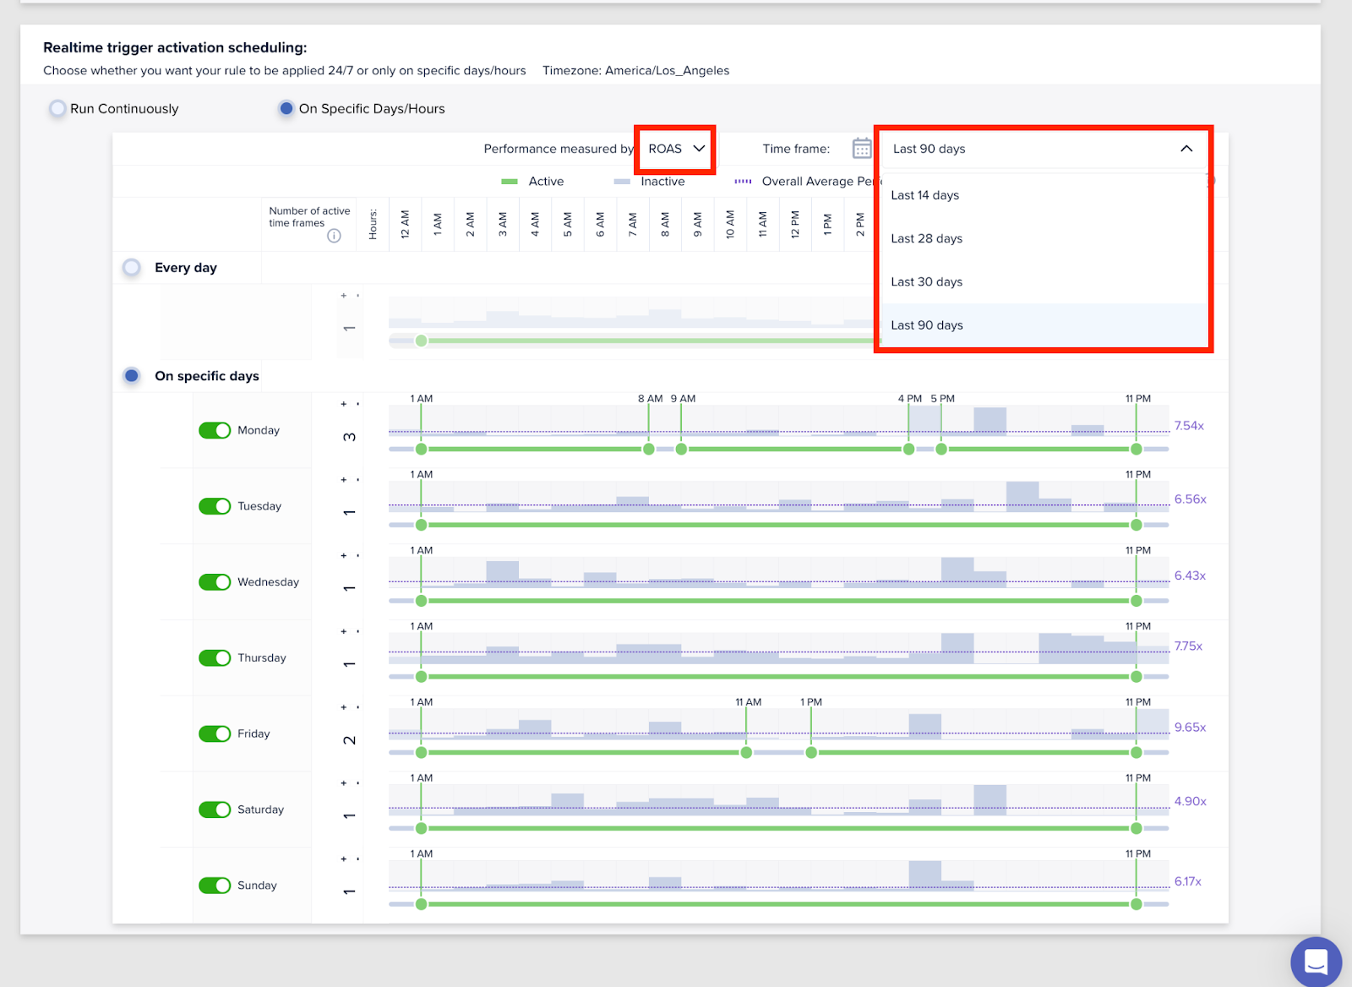Click Monday's 5 PM time marker label
Image resolution: width=1352 pixels, height=987 pixels.
pos(943,399)
